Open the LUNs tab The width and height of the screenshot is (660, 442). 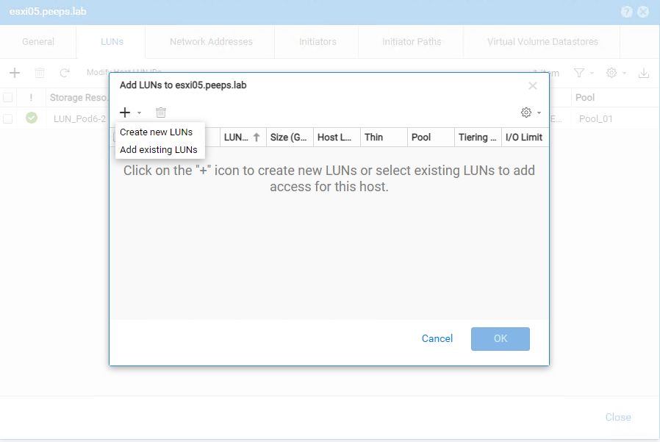(x=112, y=42)
